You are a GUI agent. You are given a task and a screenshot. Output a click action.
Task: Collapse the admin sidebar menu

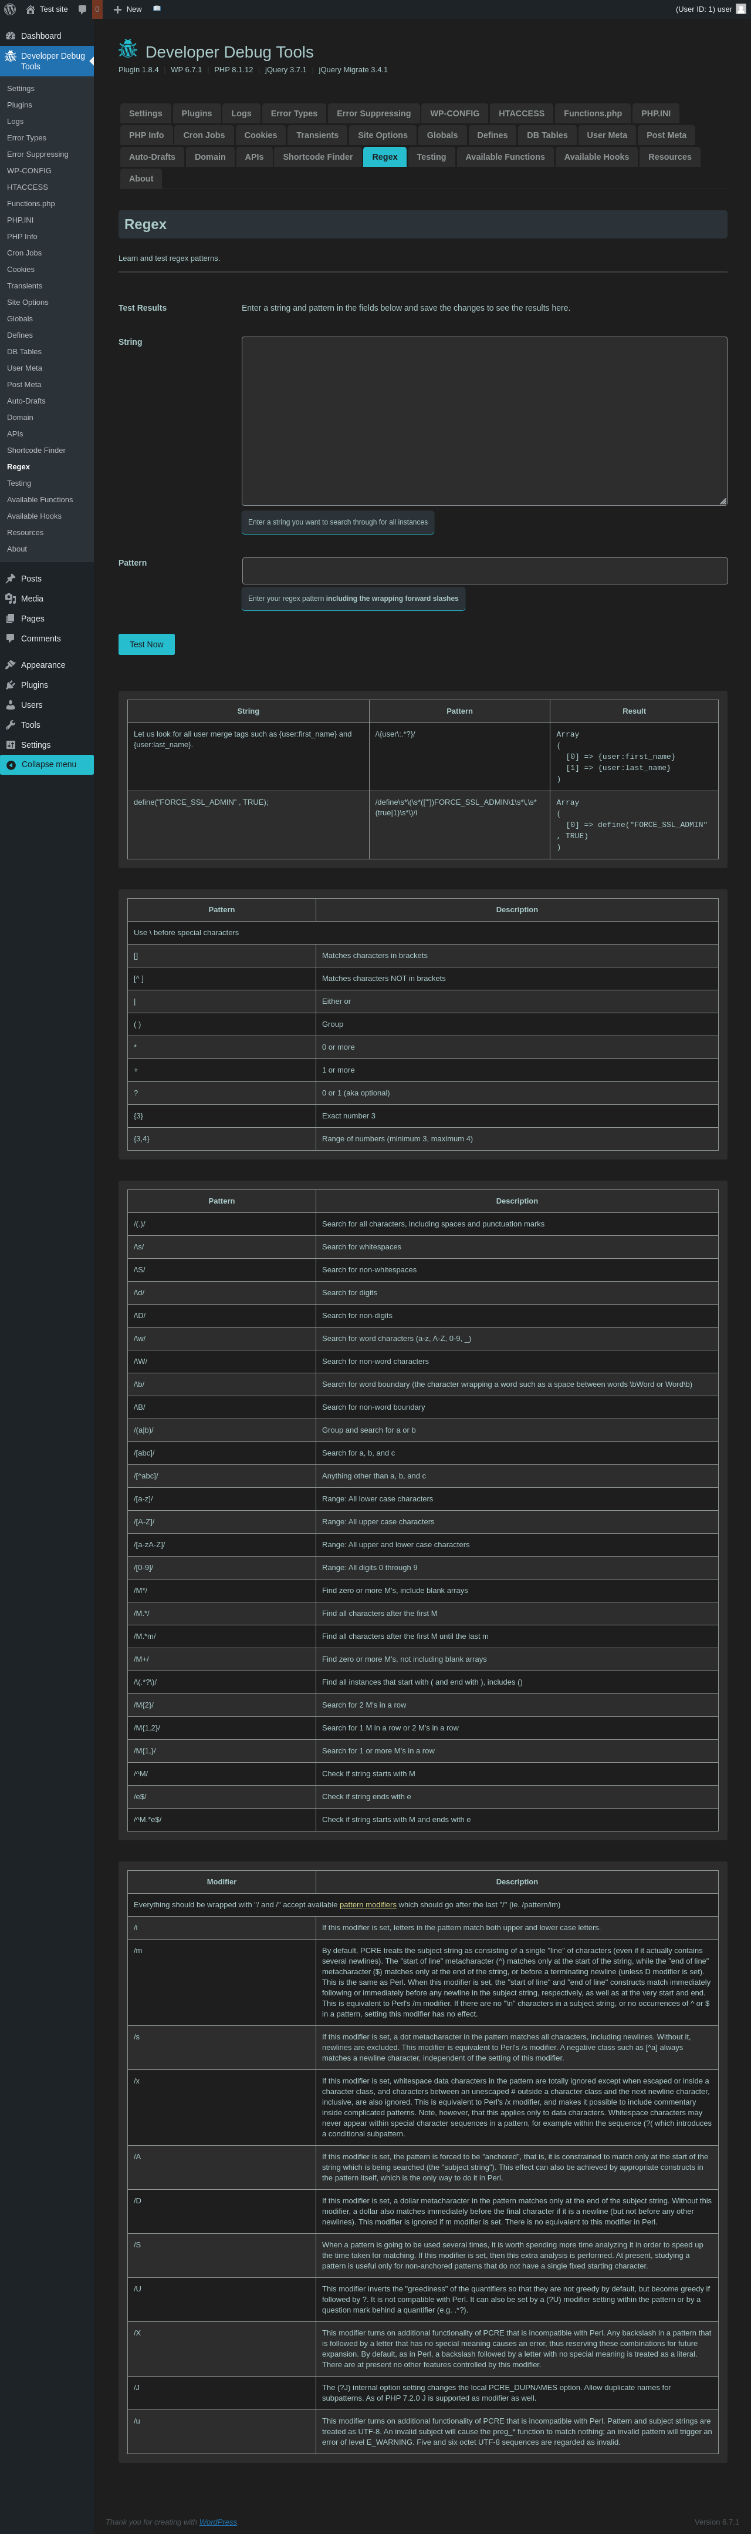coord(47,764)
